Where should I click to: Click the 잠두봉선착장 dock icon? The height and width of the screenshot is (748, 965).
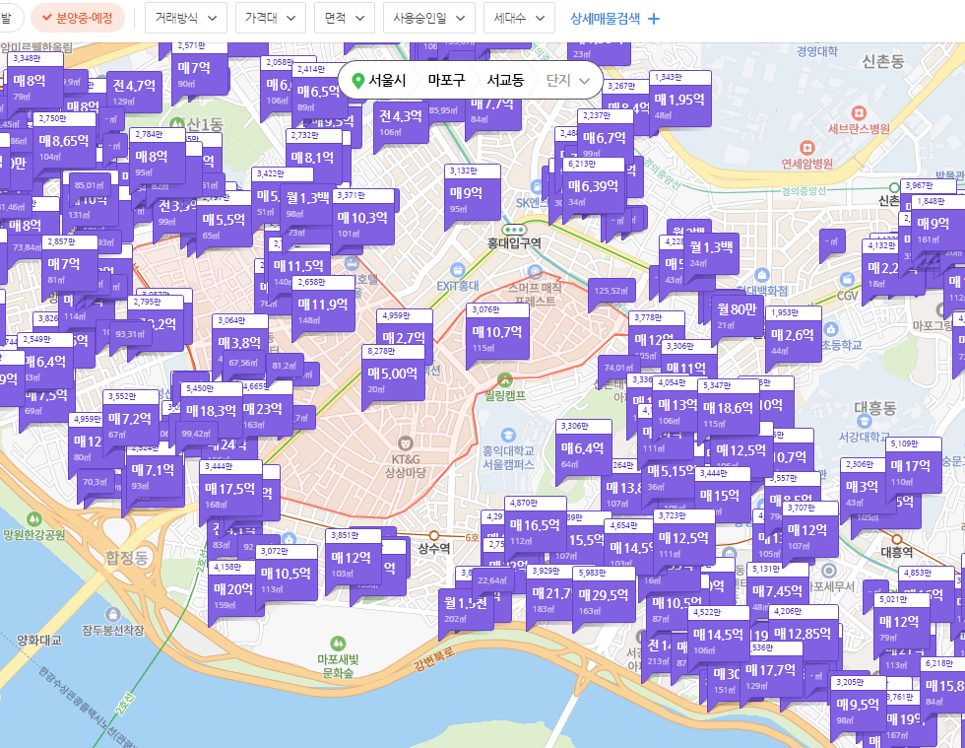coord(112,614)
